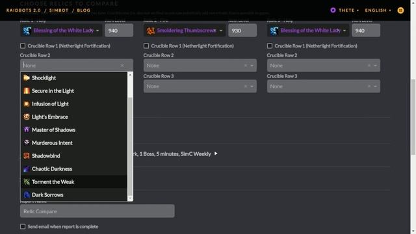Click the dropdown list scrollbar thumb
The height and width of the screenshot is (234, 416).
click(130, 146)
